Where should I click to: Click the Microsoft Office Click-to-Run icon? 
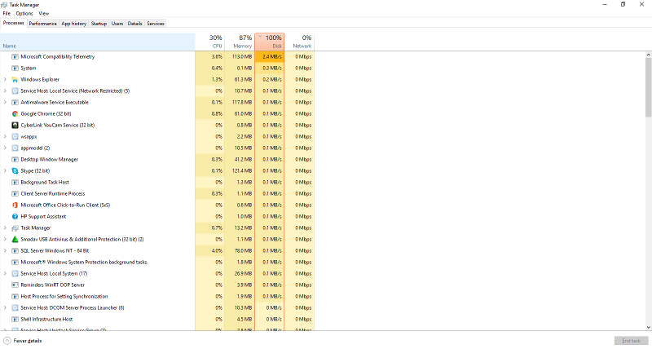(x=15, y=205)
